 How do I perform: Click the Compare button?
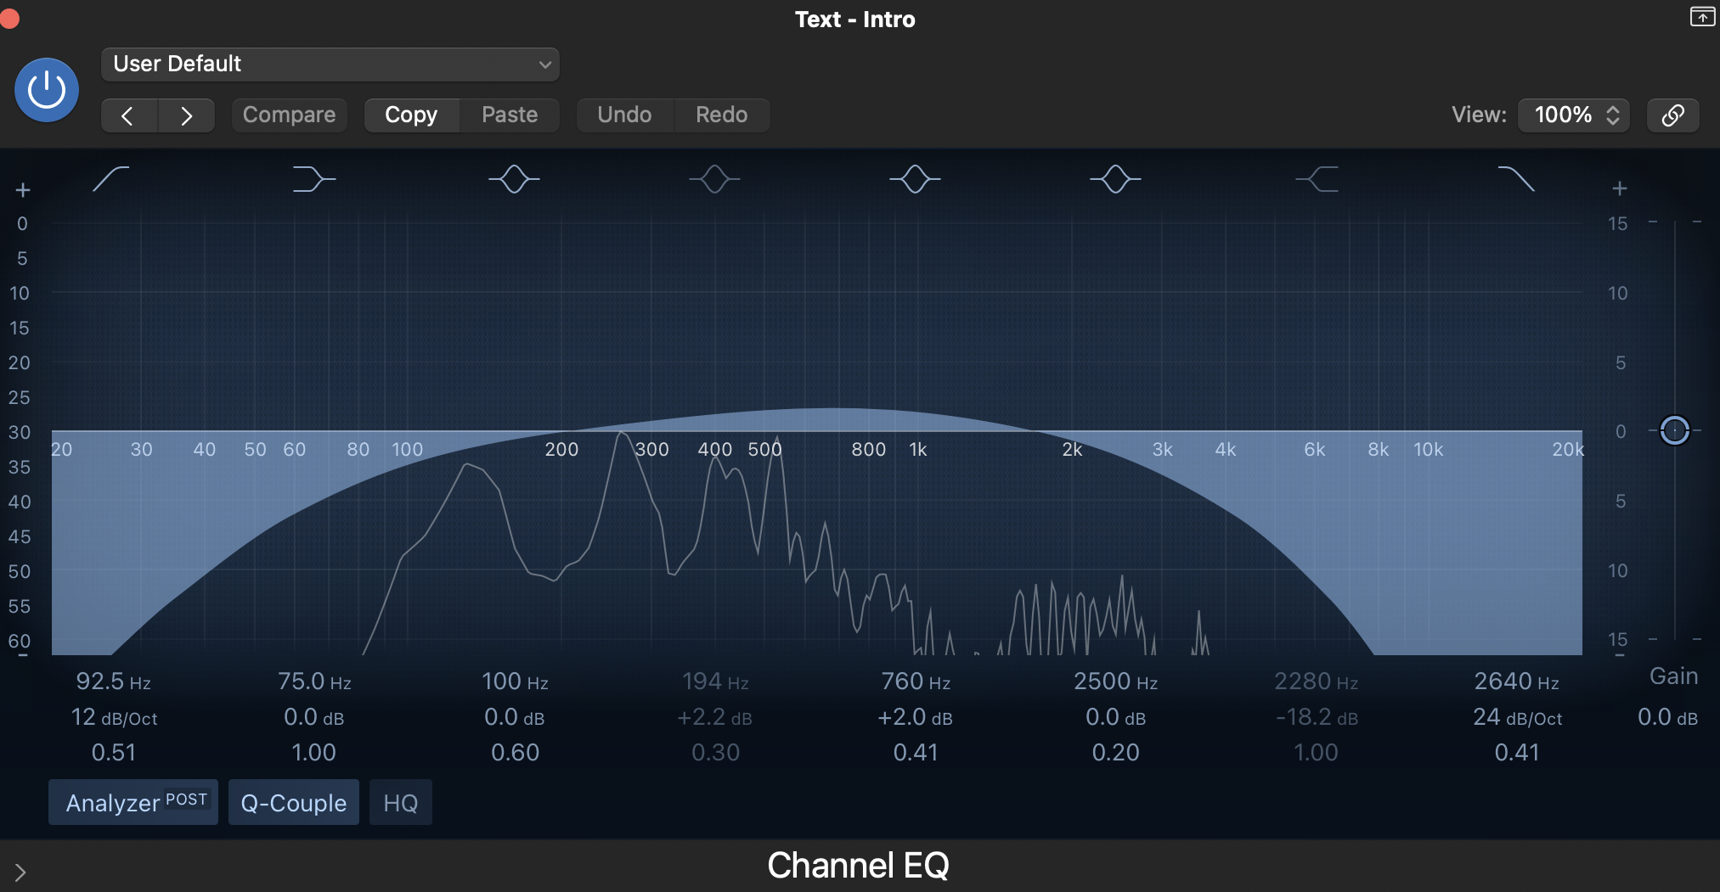click(x=289, y=114)
